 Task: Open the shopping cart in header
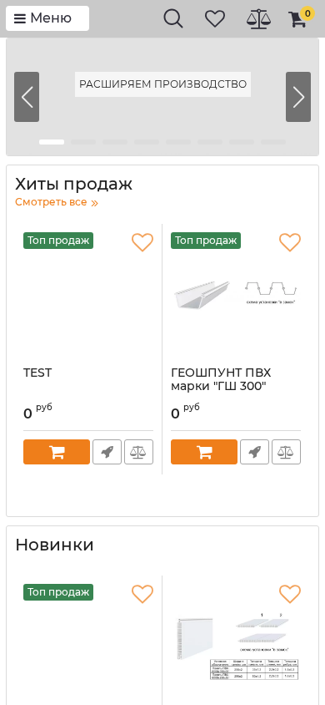coord(300,18)
